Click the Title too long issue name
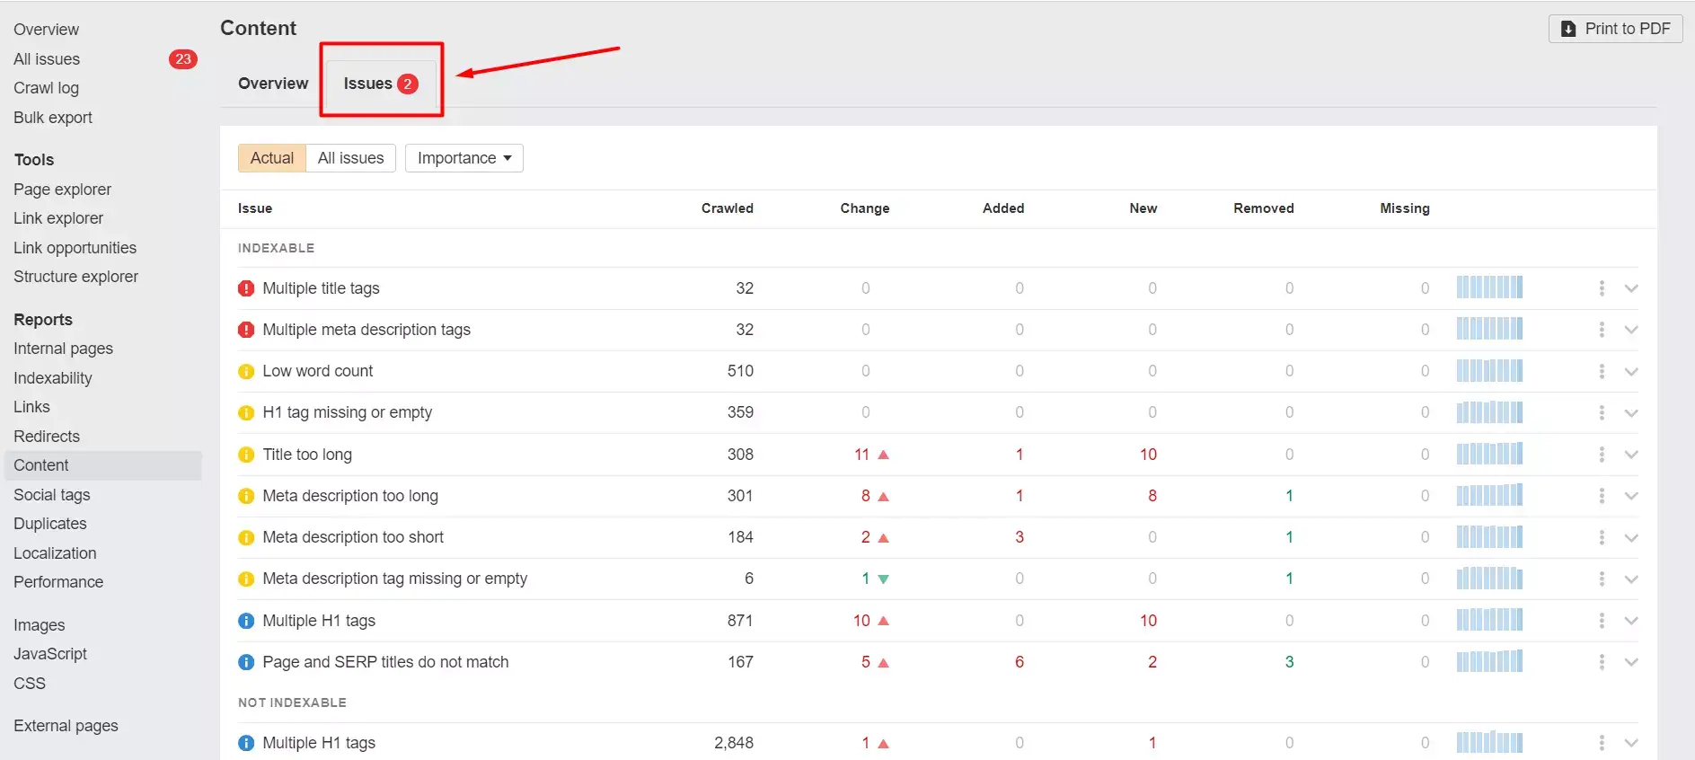This screenshot has height=760, width=1695. click(x=307, y=455)
